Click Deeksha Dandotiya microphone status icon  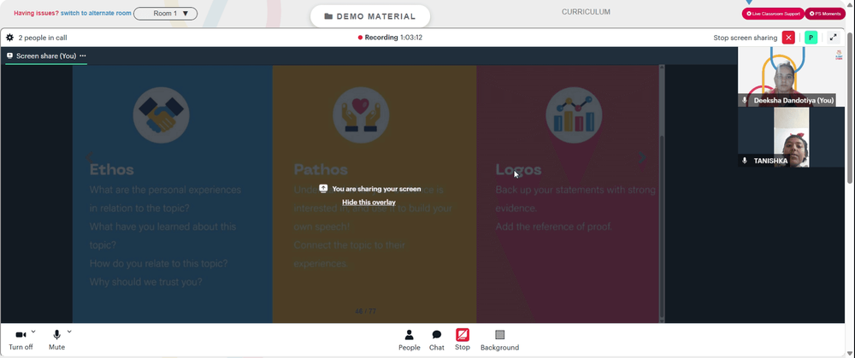point(745,100)
